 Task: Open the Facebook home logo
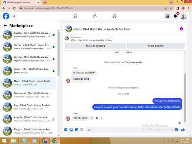coord(6,16)
